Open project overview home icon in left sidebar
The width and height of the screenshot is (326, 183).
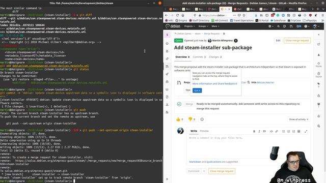pyautogui.click(x=167, y=43)
